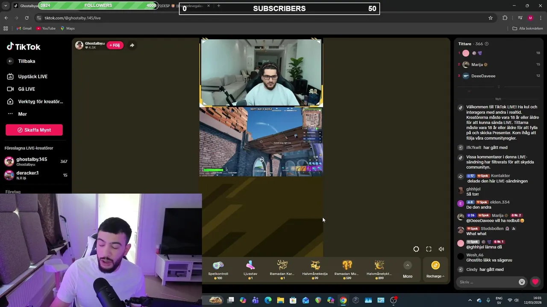
Task: Open the Gmail bookmark
Action: coord(24,29)
